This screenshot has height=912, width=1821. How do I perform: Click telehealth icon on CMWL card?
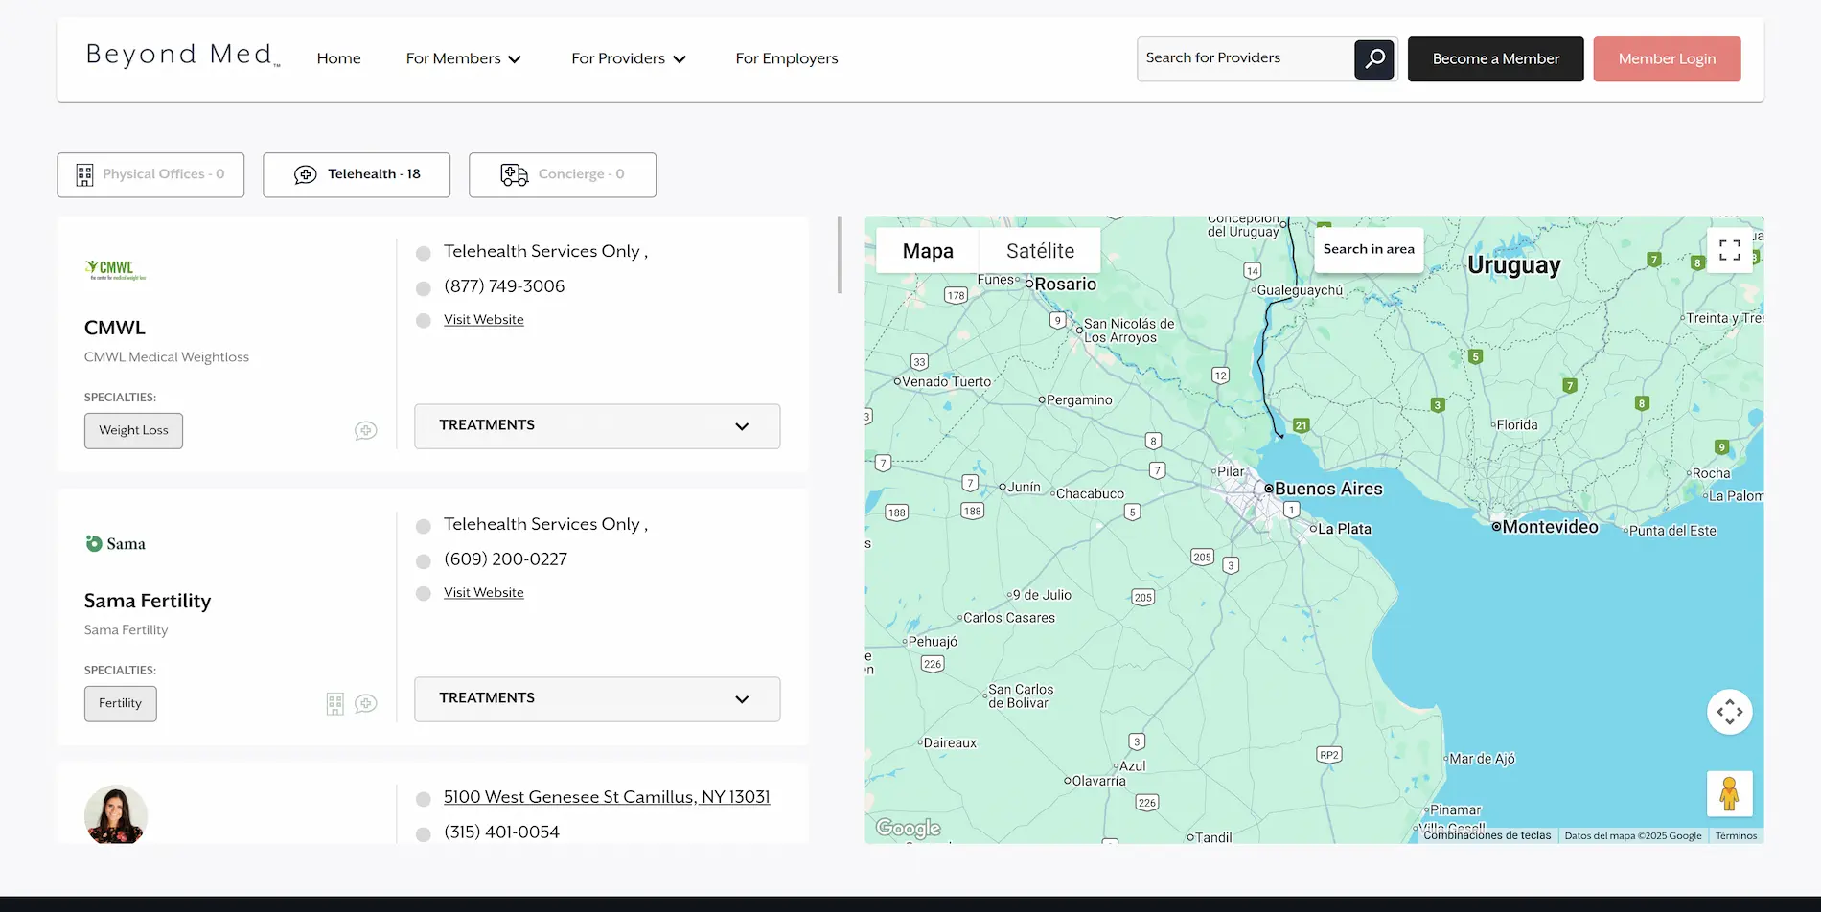coord(365,431)
